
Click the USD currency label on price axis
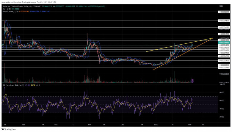tap(221, 6)
